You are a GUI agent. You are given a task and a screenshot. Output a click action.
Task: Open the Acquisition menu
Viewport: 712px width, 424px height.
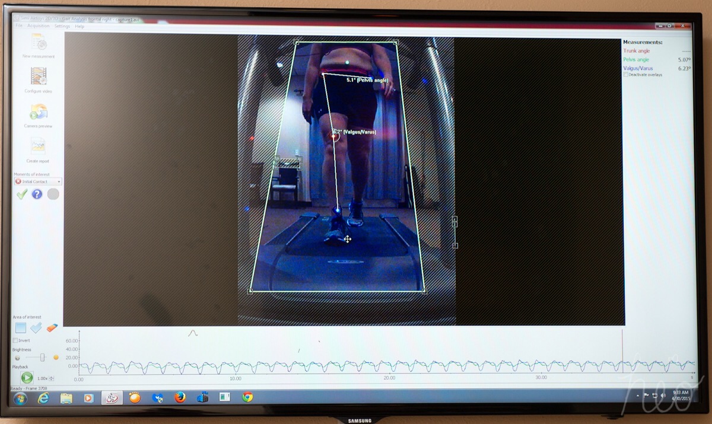[x=38, y=26]
